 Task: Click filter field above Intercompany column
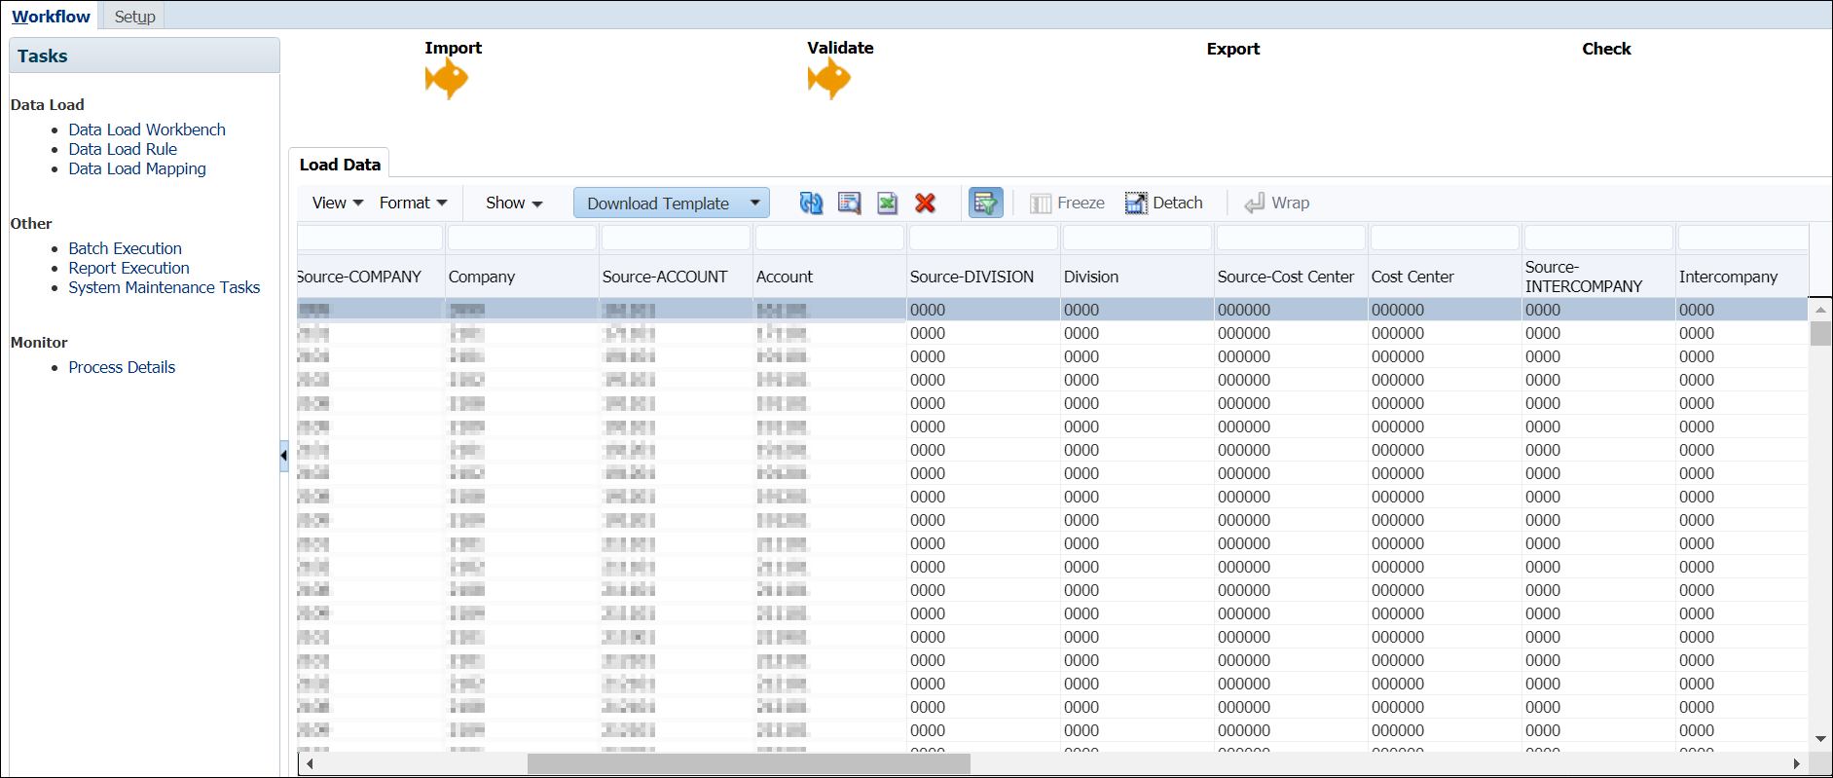click(1742, 237)
